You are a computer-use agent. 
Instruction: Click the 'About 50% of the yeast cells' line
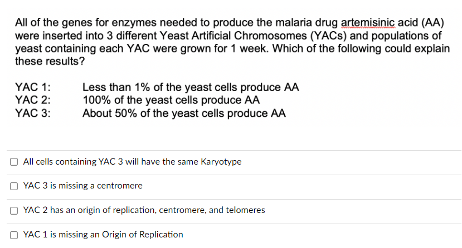click(x=184, y=113)
